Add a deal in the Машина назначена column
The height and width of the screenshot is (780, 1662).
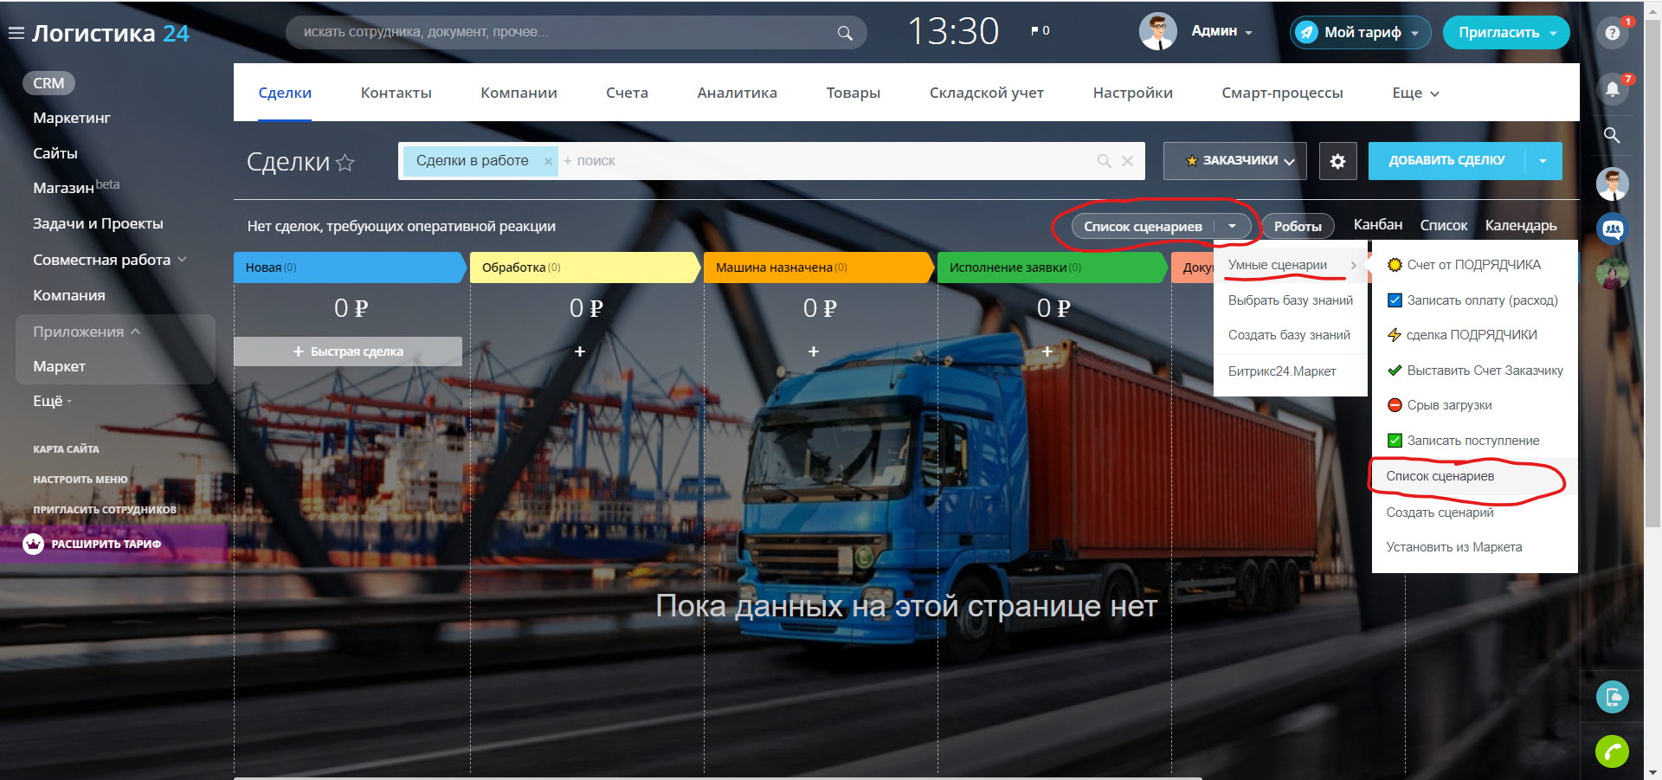pyautogui.click(x=813, y=351)
